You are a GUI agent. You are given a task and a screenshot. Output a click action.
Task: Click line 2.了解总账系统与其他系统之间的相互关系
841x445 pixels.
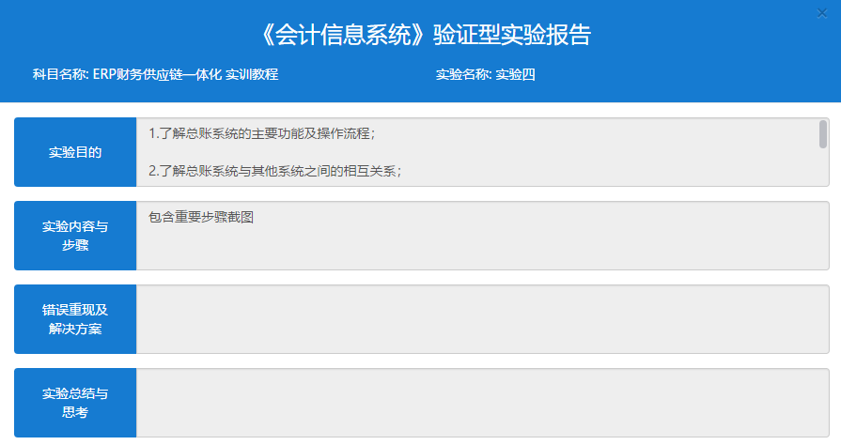[x=275, y=171]
